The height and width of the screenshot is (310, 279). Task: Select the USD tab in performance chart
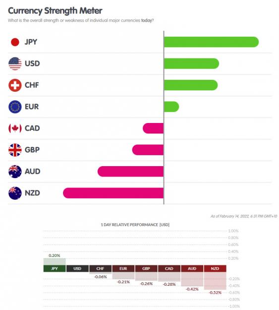tap(77, 268)
